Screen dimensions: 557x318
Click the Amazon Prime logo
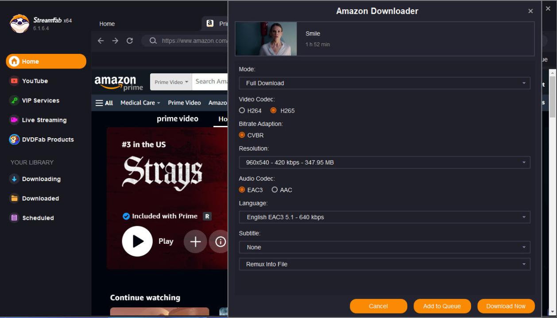point(119,82)
